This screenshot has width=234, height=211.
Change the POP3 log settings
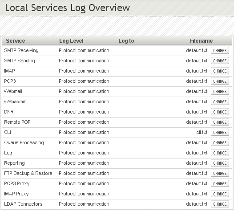pyautogui.click(x=220, y=81)
